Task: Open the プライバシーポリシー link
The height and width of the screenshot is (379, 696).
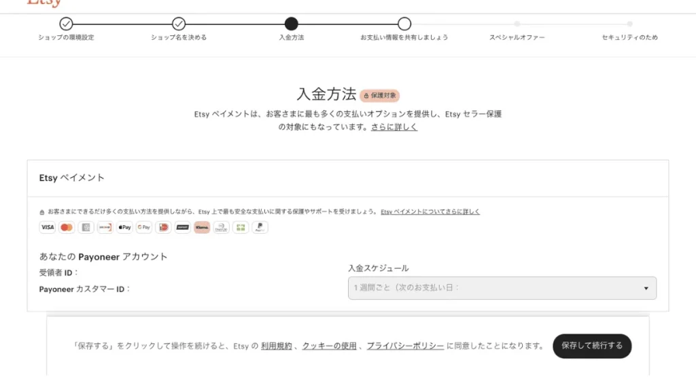Action: [x=405, y=346]
